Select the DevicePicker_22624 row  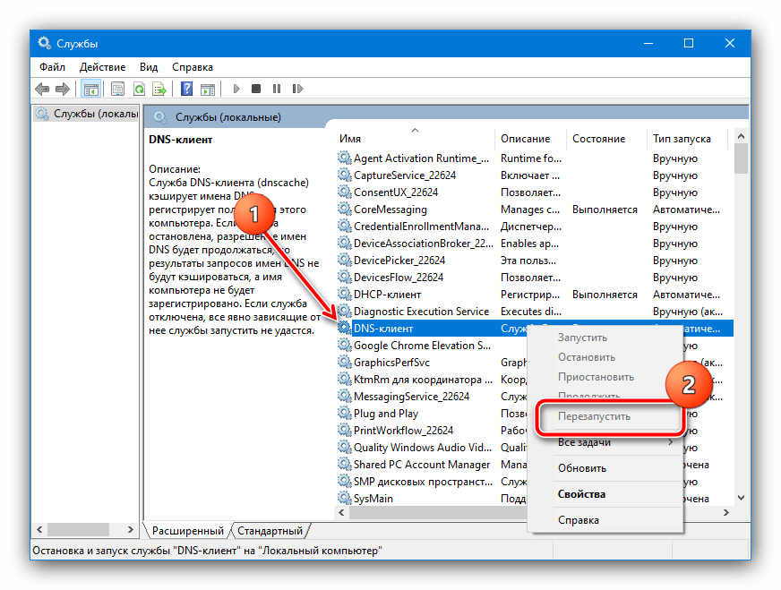[x=535, y=261]
